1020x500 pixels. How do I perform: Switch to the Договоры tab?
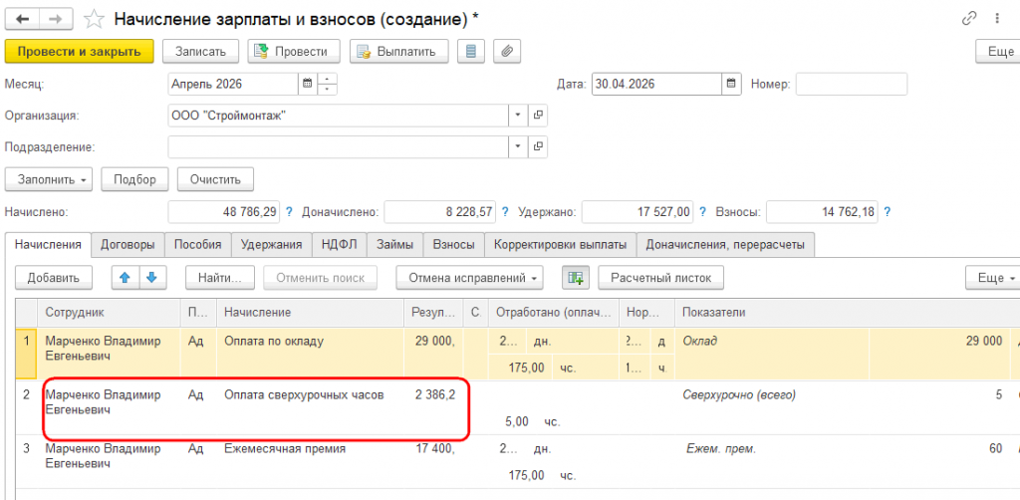[x=127, y=244]
